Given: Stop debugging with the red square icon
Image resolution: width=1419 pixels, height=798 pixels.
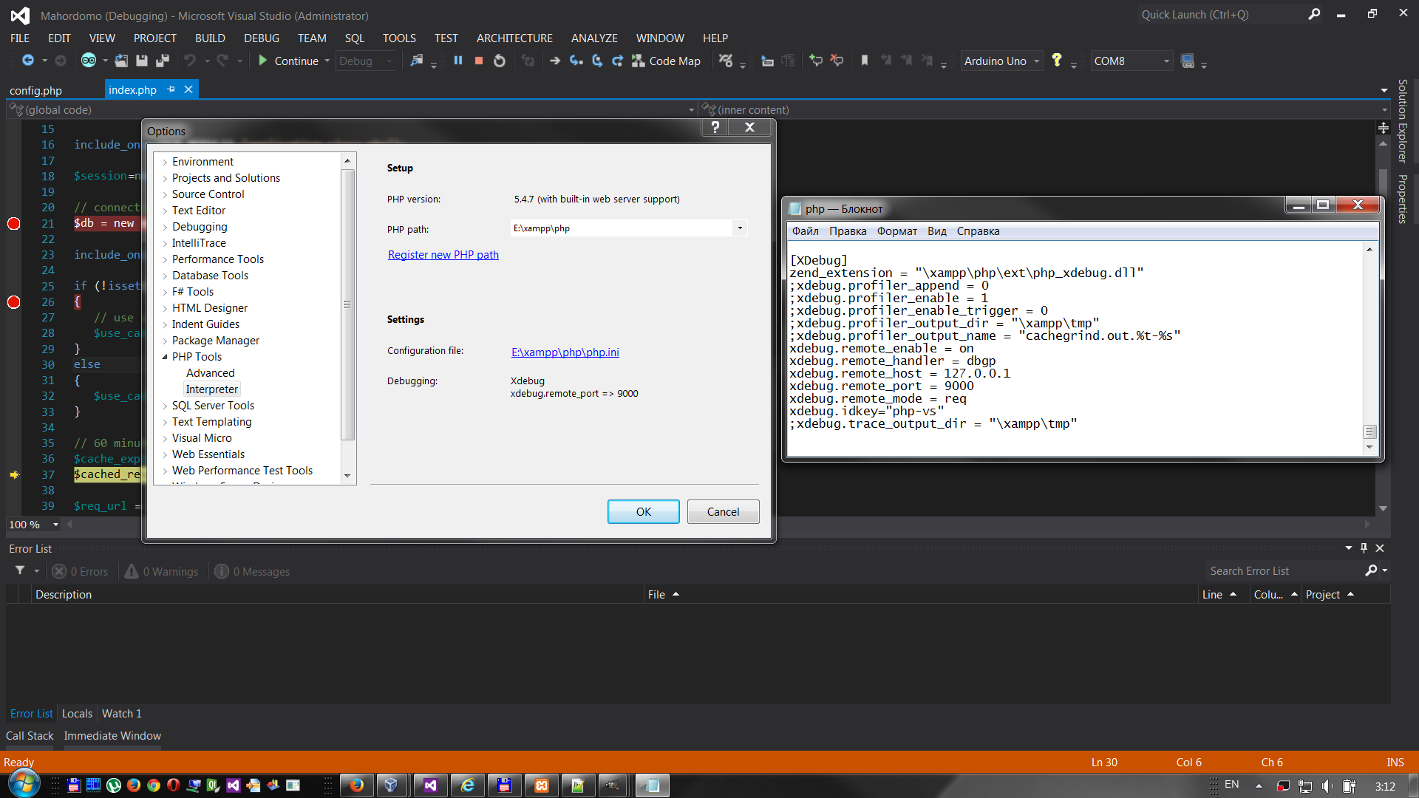Looking at the screenshot, I should coord(479,61).
